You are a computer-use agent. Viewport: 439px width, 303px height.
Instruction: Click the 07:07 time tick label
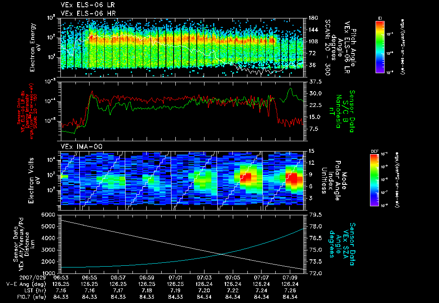pos(262,278)
